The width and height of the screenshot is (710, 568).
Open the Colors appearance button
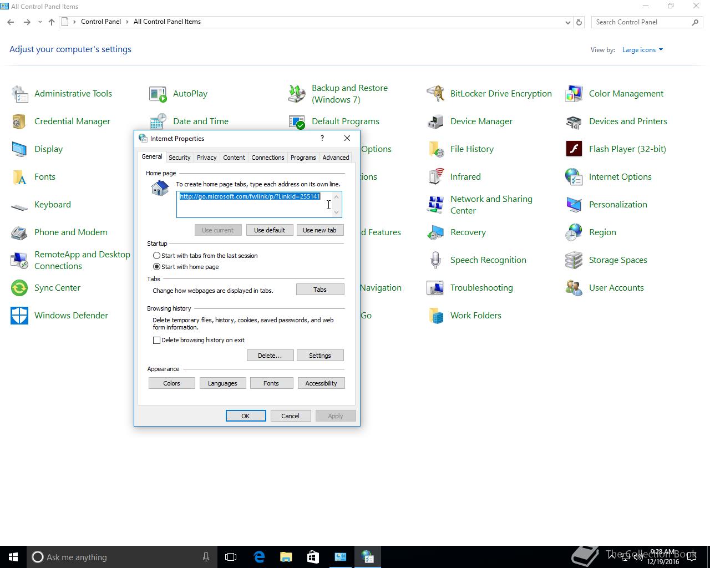click(x=171, y=383)
